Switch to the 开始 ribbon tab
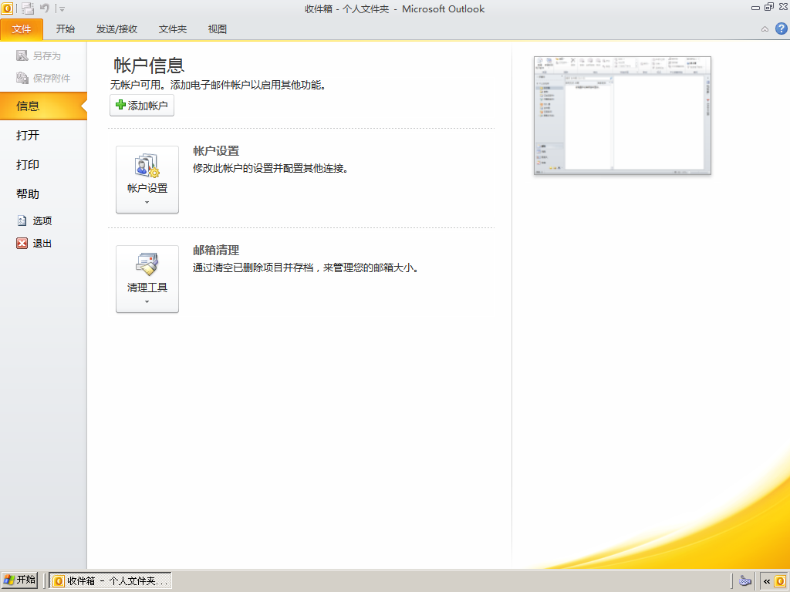The width and height of the screenshot is (790, 592). pos(66,29)
